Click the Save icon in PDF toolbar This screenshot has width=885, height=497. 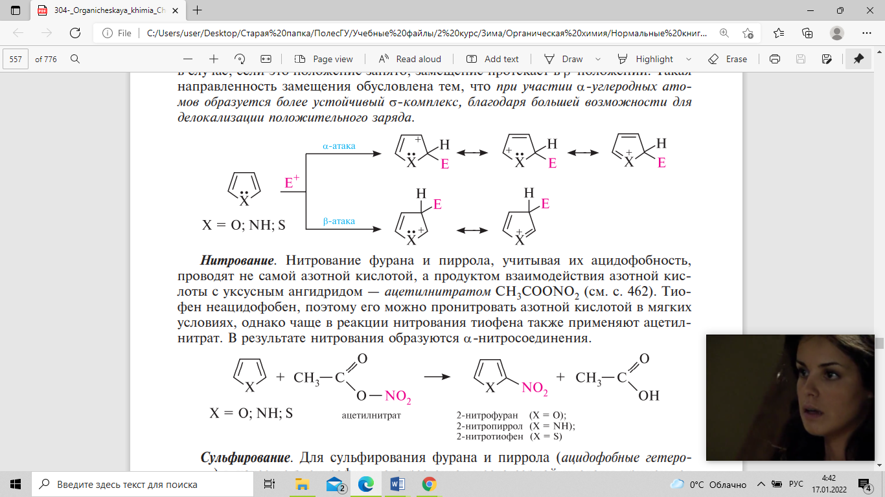[x=801, y=59]
